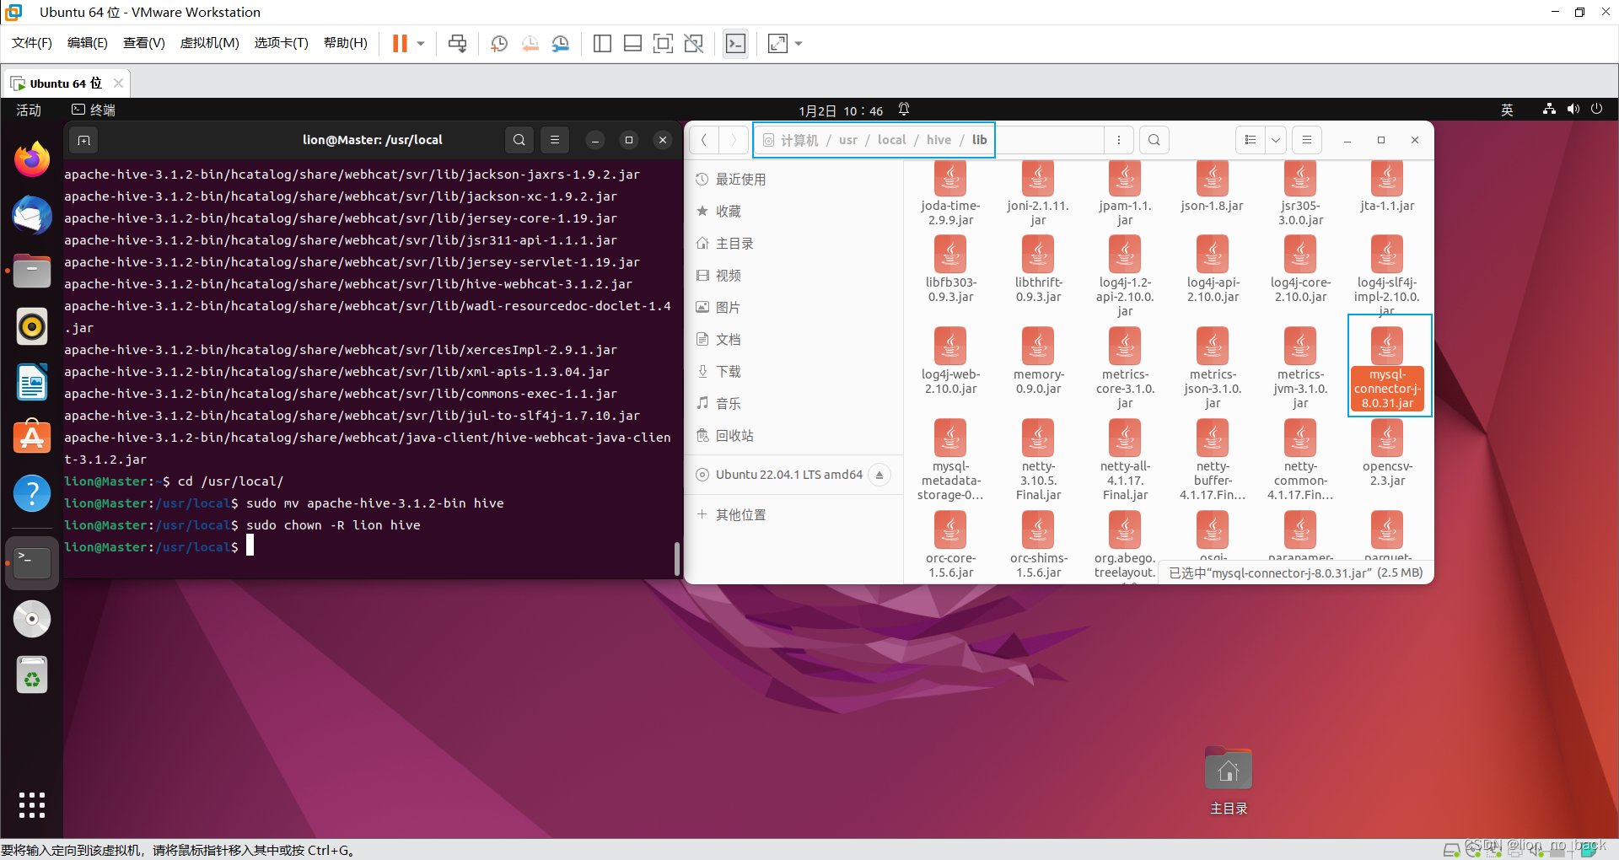Open Ubuntu Software from the dock
Viewport: 1619px width, 860px height.
point(32,438)
